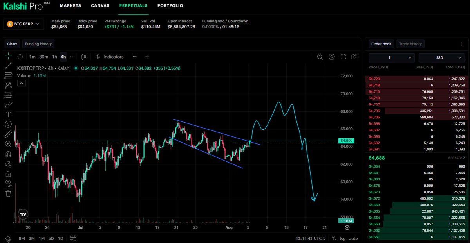Image resolution: width=470 pixels, height=243 pixels.
Task: Select the crosshair cursor tool
Action: [x=8, y=56]
